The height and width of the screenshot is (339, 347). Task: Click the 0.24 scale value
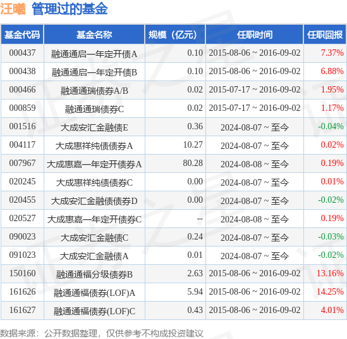(x=195, y=237)
